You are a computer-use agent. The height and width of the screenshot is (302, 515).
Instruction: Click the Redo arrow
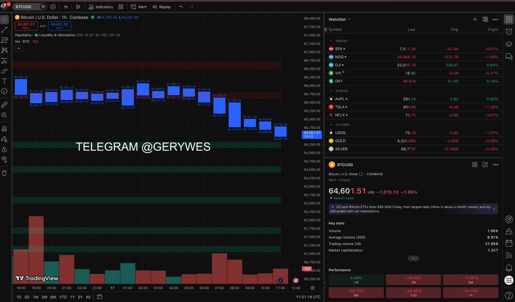point(191,7)
